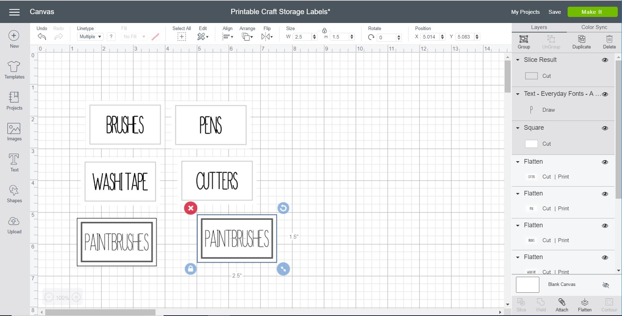
Task: Toggle Blank Canvas visibility
Action: click(x=606, y=285)
